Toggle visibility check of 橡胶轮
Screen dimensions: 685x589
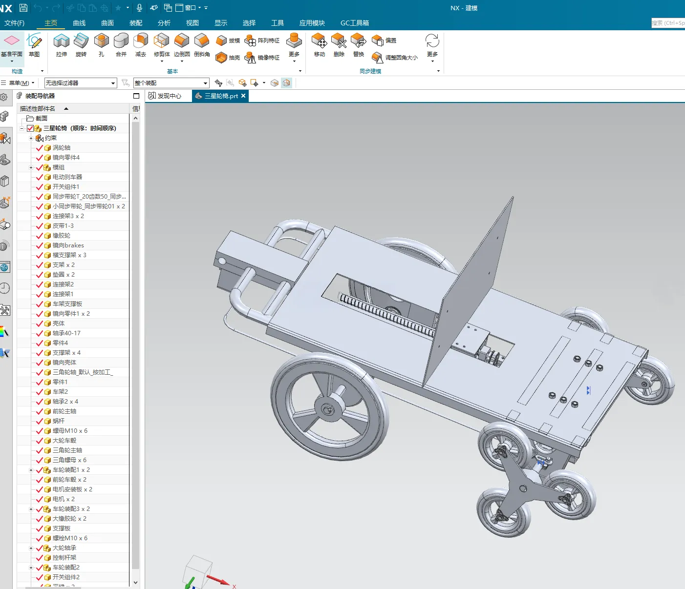coord(40,236)
